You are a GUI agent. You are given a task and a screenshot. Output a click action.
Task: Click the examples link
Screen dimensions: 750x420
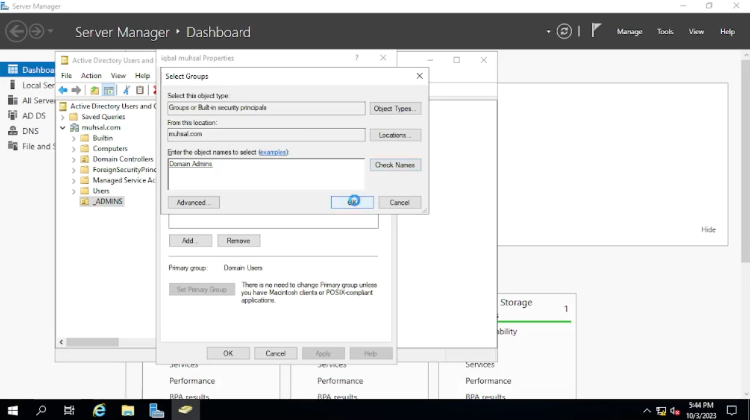[273, 152]
